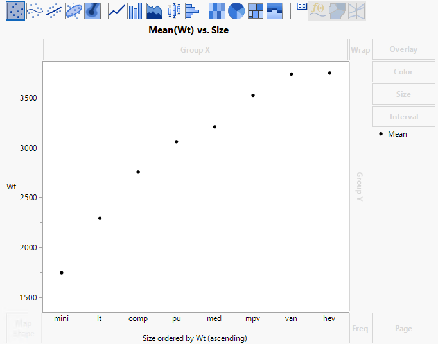Click the 2000 y-axis tick label
The width and height of the screenshot is (438, 344).
[28, 247]
